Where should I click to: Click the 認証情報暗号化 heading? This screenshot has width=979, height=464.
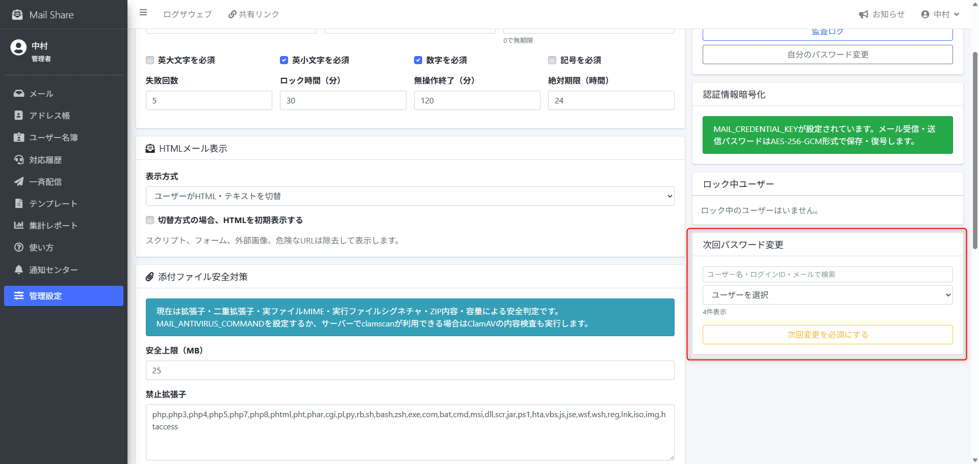734,95
